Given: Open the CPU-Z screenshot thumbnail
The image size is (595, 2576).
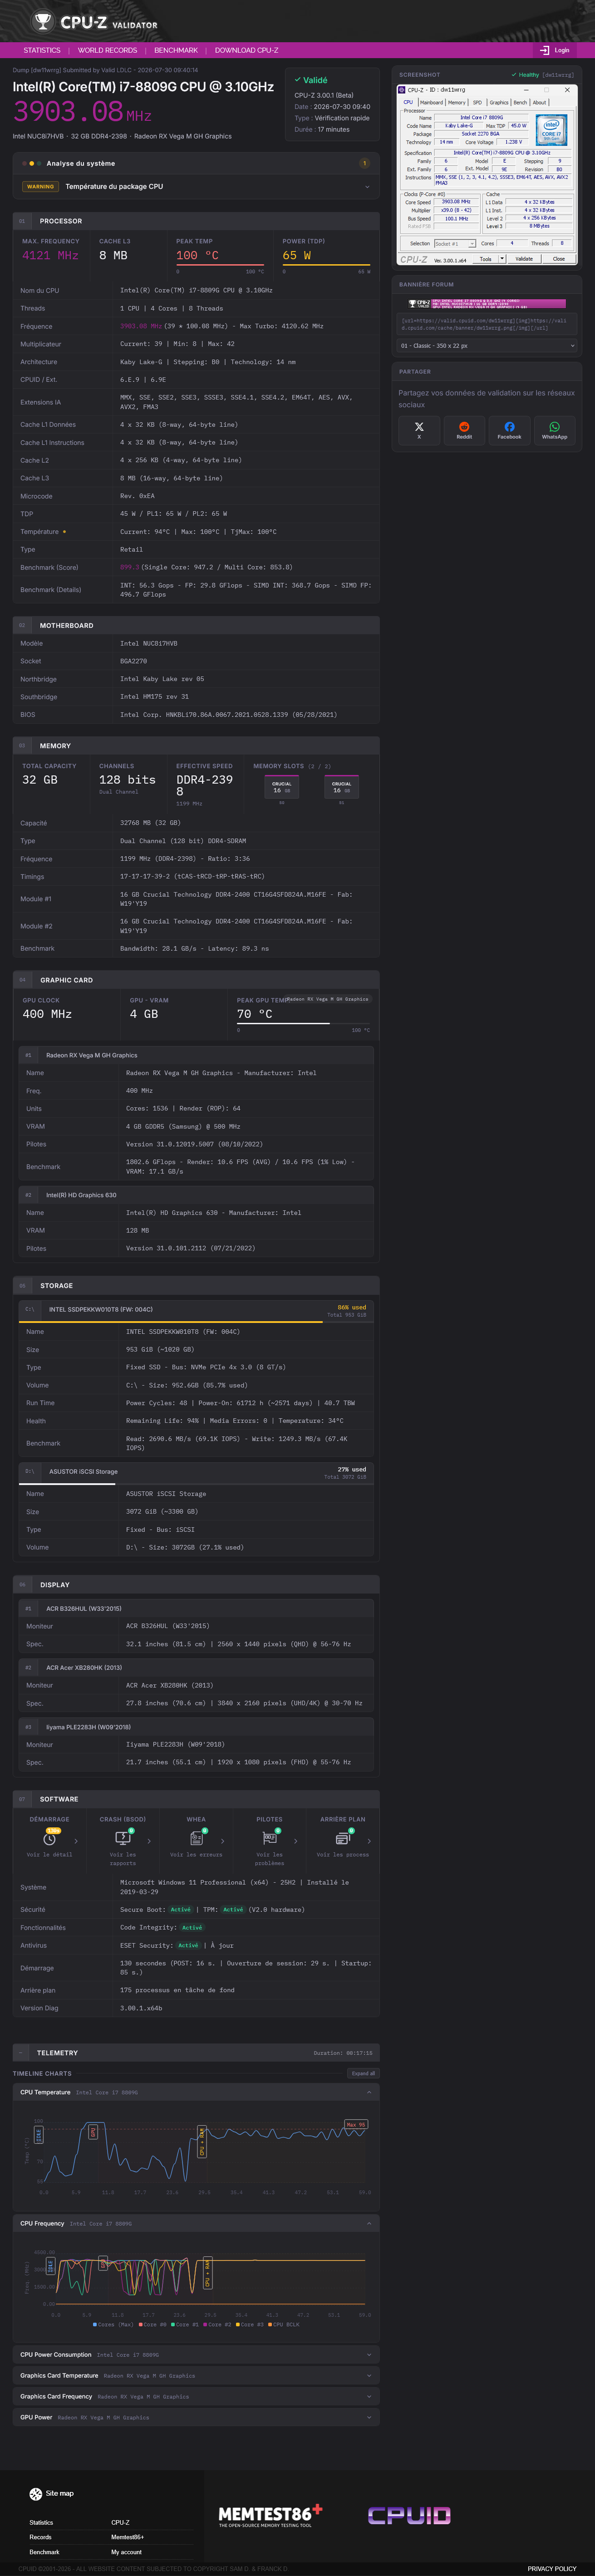Looking at the screenshot, I should (487, 175).
